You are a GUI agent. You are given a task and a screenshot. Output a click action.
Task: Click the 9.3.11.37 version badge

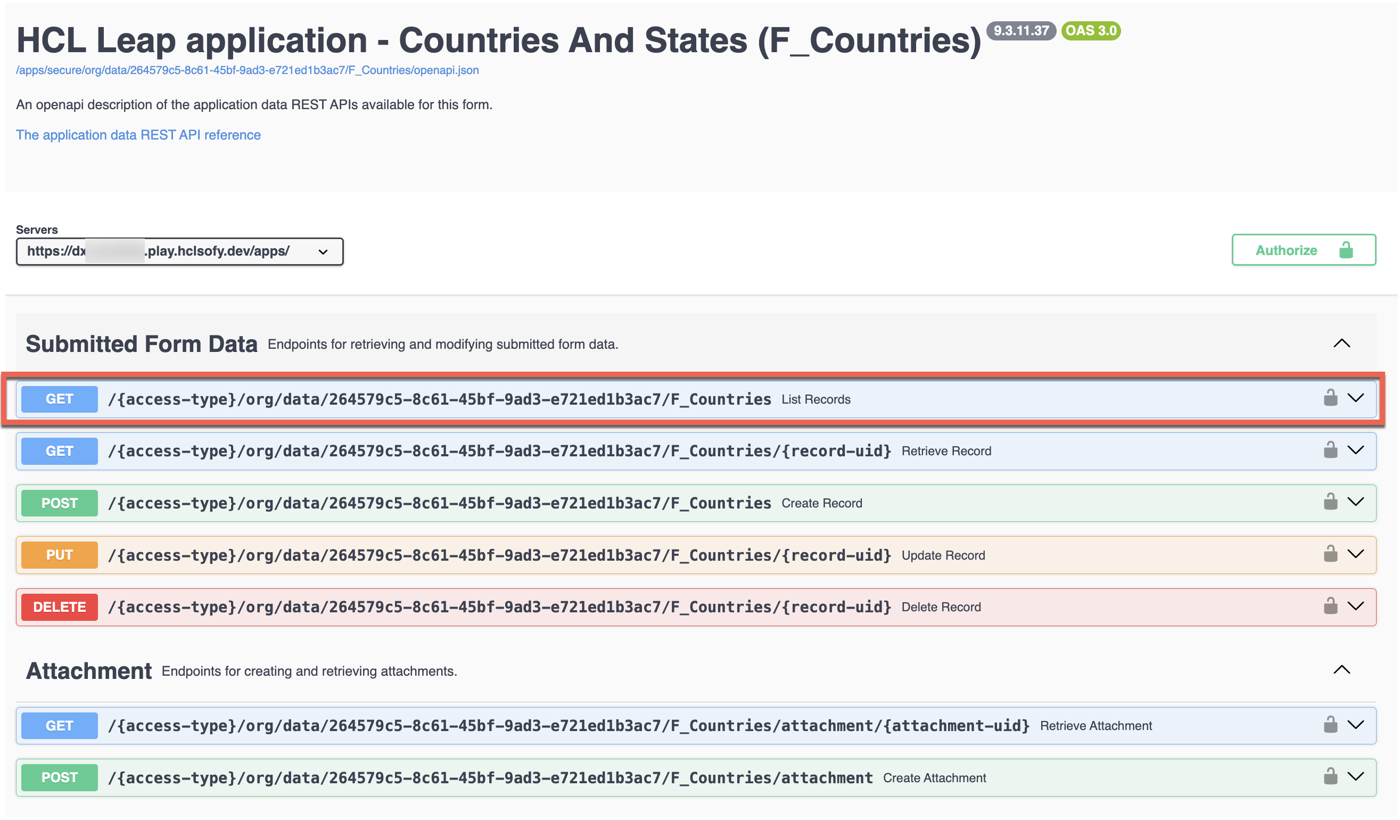click(x=1020, y=30)
